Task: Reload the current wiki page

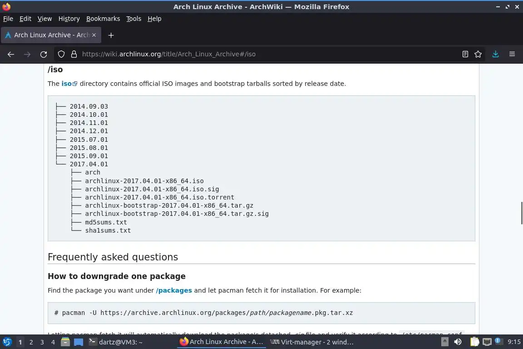Action: pyautogui.click(x=44, y=54)
